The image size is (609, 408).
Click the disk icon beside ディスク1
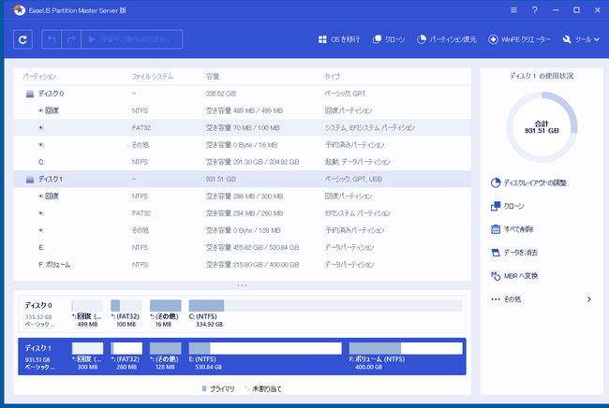[x=30, y=179]
